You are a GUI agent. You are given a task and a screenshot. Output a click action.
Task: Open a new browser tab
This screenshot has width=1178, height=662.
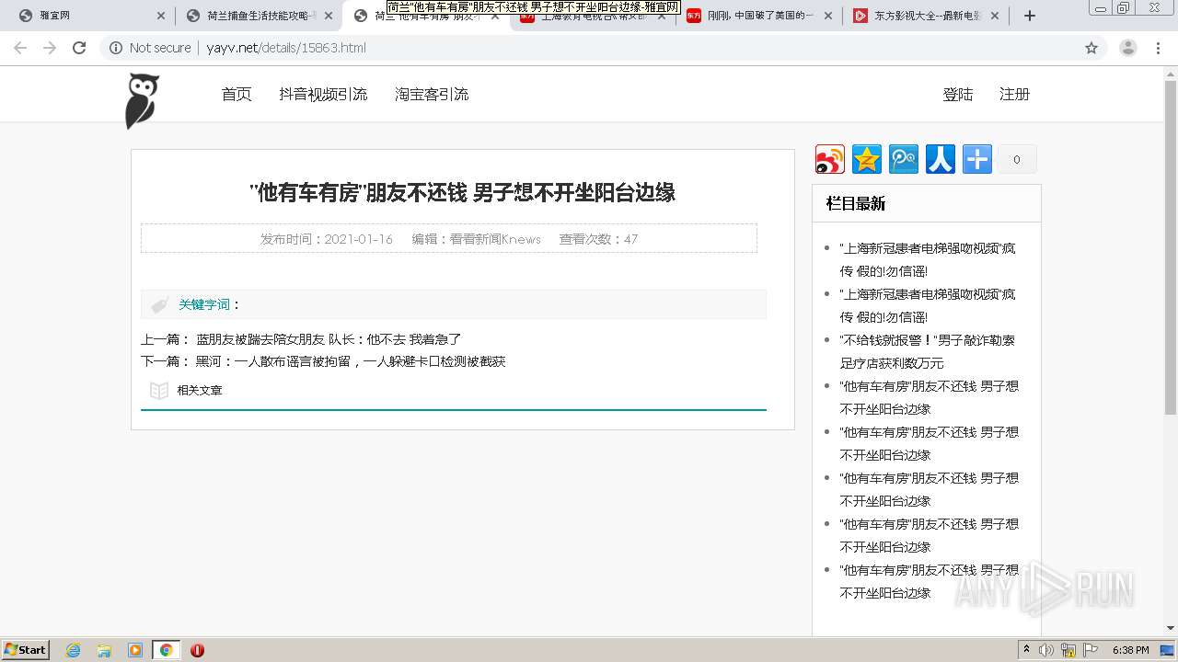1030,16
